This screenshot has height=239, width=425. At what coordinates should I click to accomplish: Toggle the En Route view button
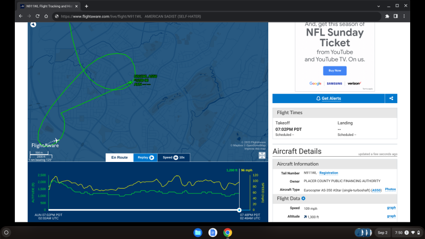(x=118, y=157)
